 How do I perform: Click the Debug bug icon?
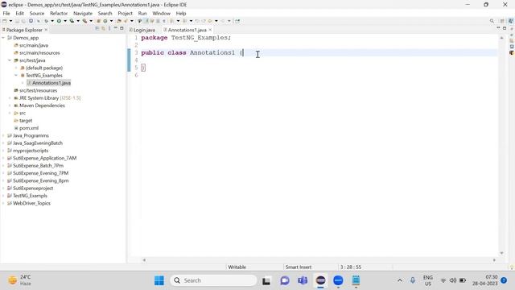(47, 21)
